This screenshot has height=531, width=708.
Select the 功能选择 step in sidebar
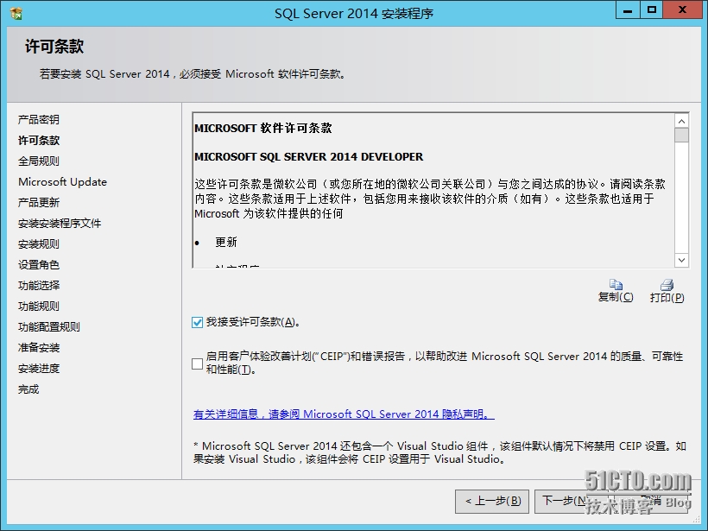pos(39,286)
